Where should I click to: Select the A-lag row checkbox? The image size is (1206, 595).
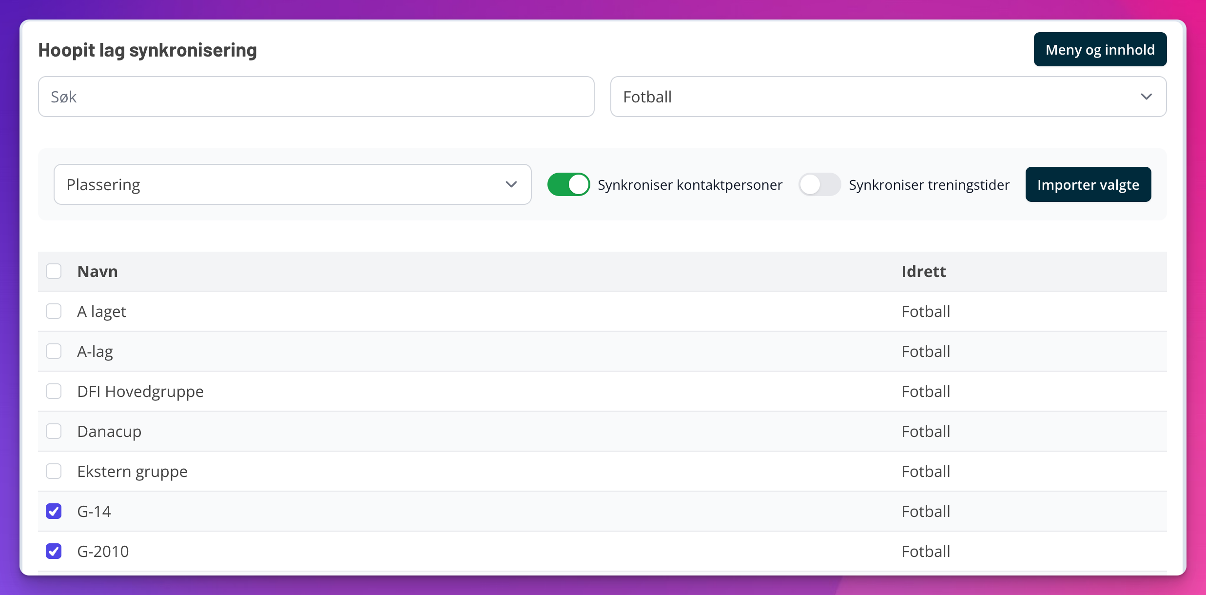click(x=54, y=351)
